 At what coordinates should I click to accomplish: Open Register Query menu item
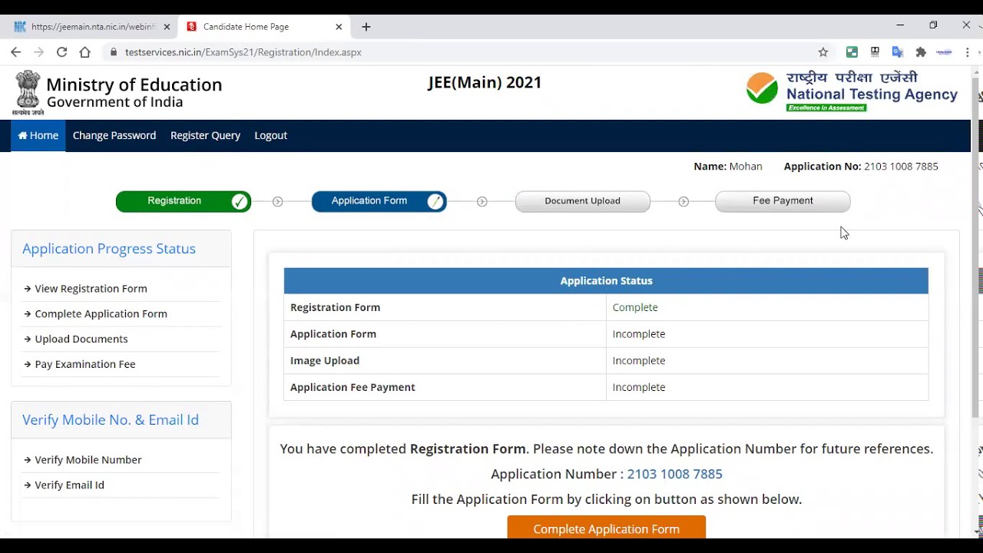pos(205,135)
